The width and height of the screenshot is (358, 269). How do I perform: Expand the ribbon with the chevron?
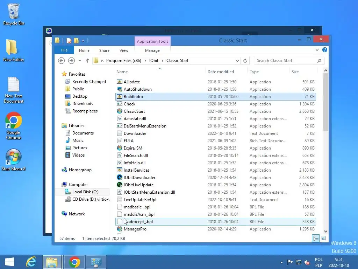(317, 50)
